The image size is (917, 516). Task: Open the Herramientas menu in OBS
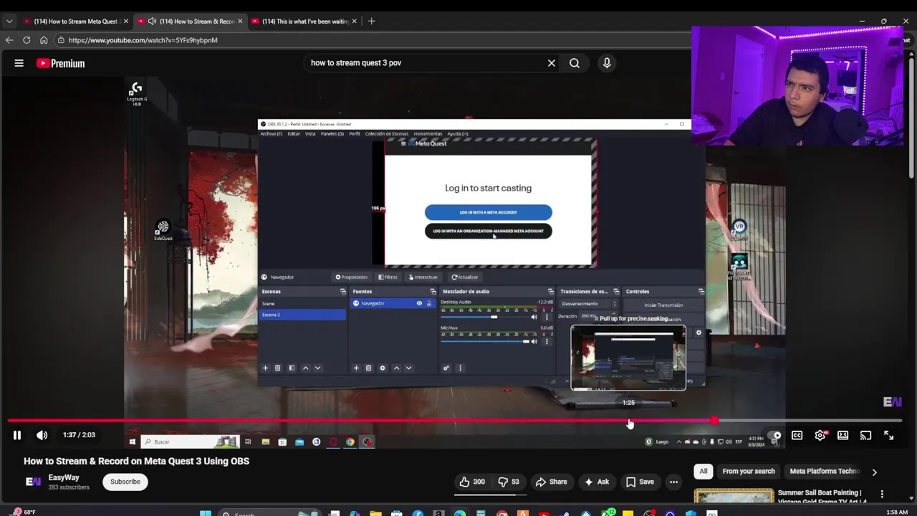click(x=428, y=134)
